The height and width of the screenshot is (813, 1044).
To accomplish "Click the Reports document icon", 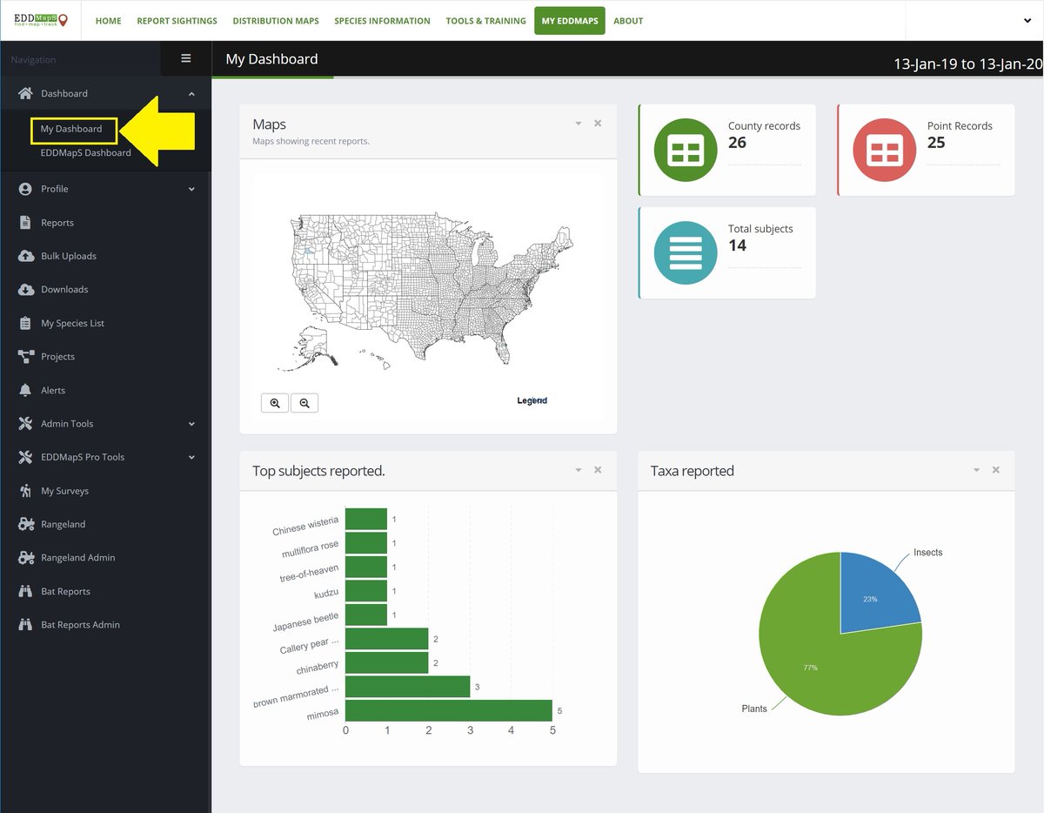I will point(25,222).
